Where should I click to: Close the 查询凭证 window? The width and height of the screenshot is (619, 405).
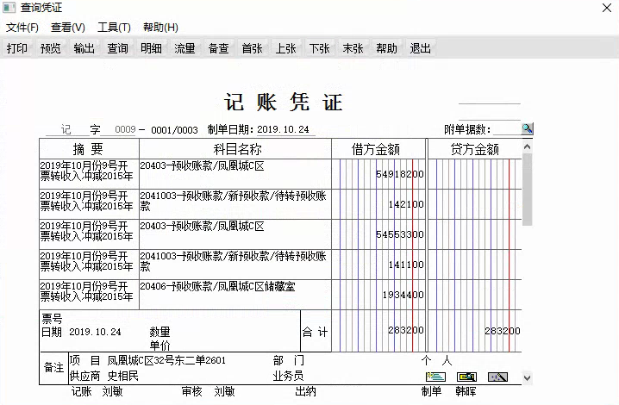pyautogui.click(x=607, y=8)
